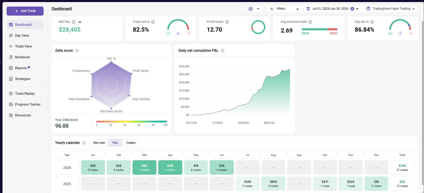Click Day win % info icon
This screenshot has height=193, width=424.
tap(372, 22)
